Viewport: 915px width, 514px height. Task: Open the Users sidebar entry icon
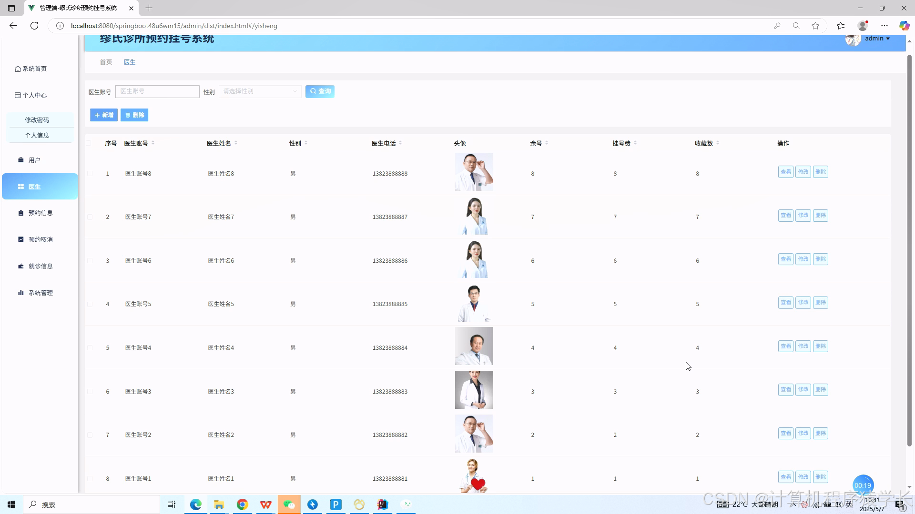(x=20, y=160)
